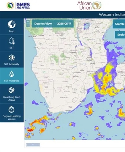Switch to the SST Anomaly menu label
This screenshot has width=125, height=152.
pyautogui.click(x=12, y=64)
